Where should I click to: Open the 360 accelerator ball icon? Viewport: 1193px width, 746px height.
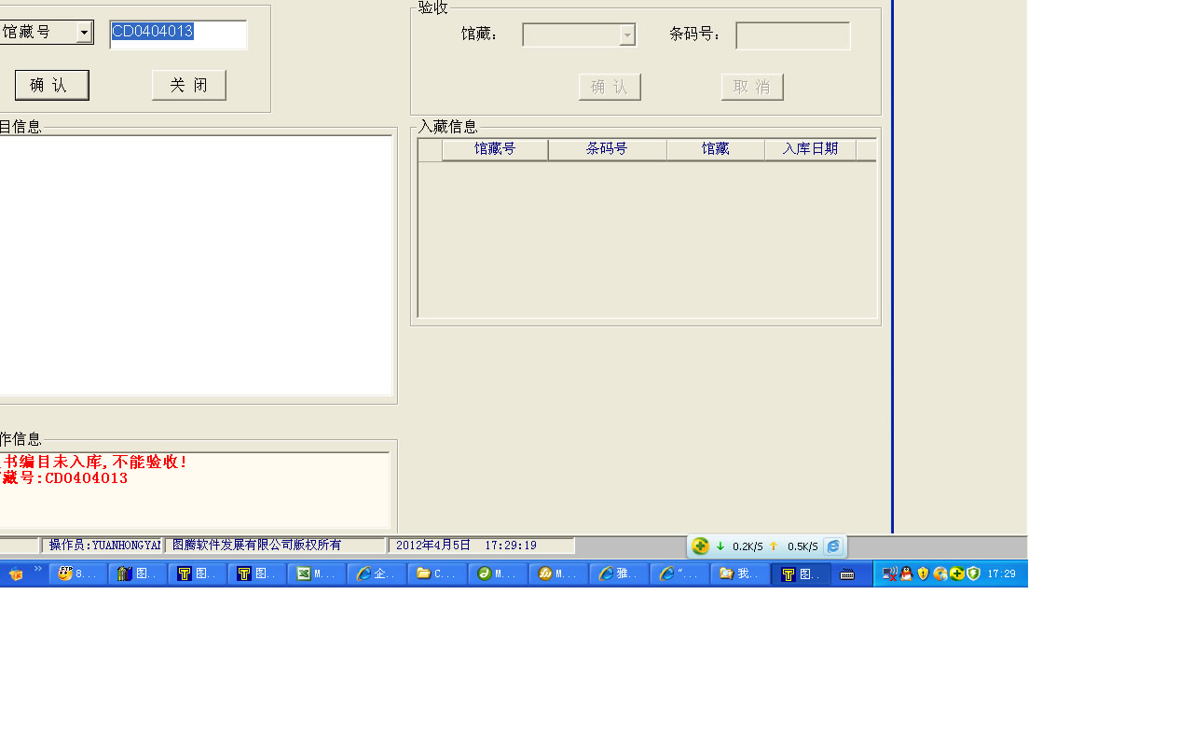pyautogui.click(x=701, y=546)
